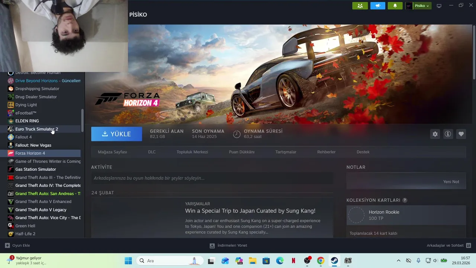The height and width of the screenshot is (268, 476).
Task: Open the blue megaphone announcements button
Action: (x=377, y=6)
